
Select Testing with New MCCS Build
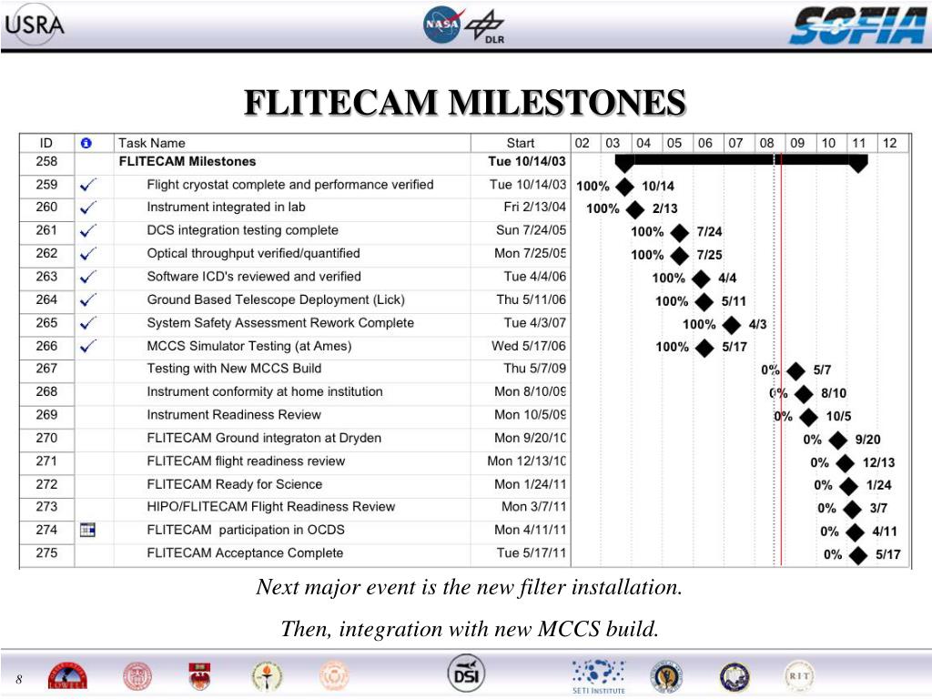click(234, 370)
